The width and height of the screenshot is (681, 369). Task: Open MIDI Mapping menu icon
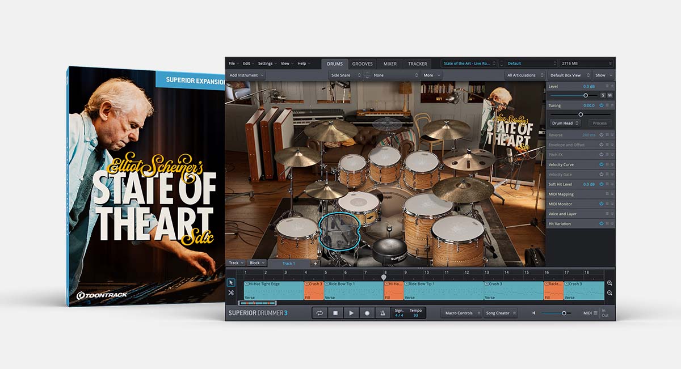(x=607, y=194)
